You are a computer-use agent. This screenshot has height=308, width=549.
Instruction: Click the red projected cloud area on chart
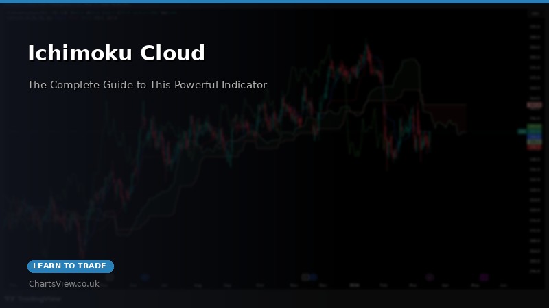coord(445,113)
